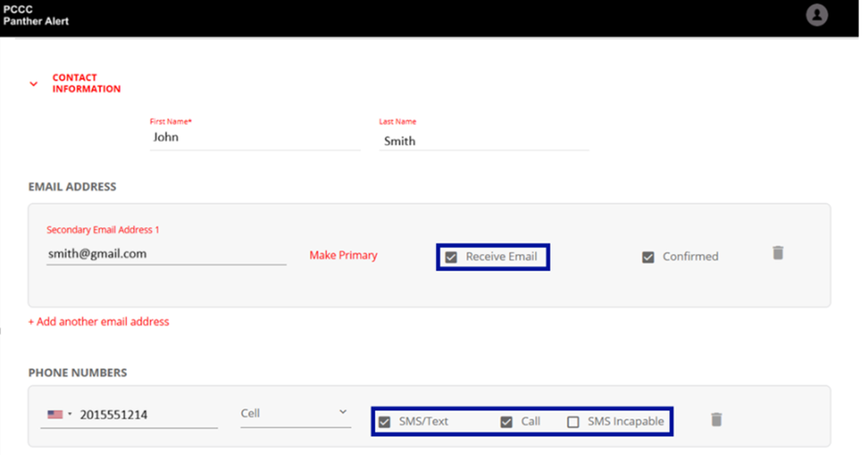Delete the 2015551214 phone number entry
This screenshot has height=455, width=866.
[x=717, y=419]
